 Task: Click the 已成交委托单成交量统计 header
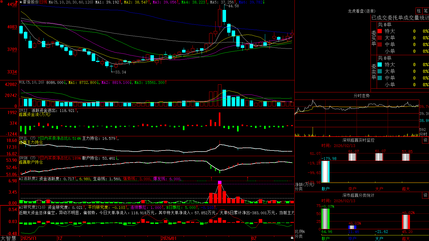coord(400,18)
